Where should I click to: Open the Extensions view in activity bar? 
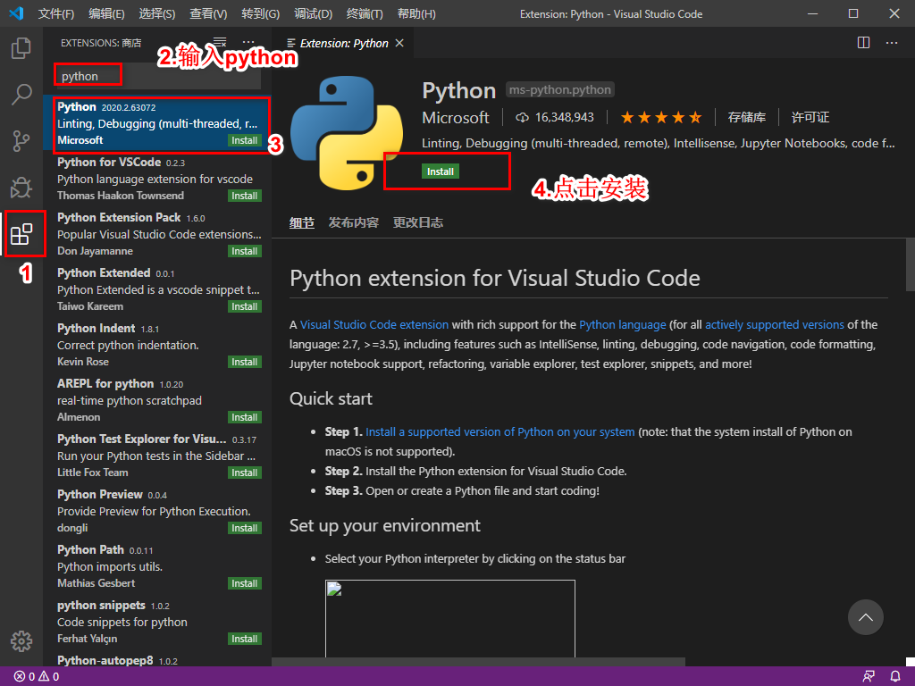[x=21, y=234]
